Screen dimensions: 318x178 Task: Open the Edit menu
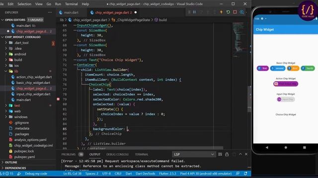(10, 4)
